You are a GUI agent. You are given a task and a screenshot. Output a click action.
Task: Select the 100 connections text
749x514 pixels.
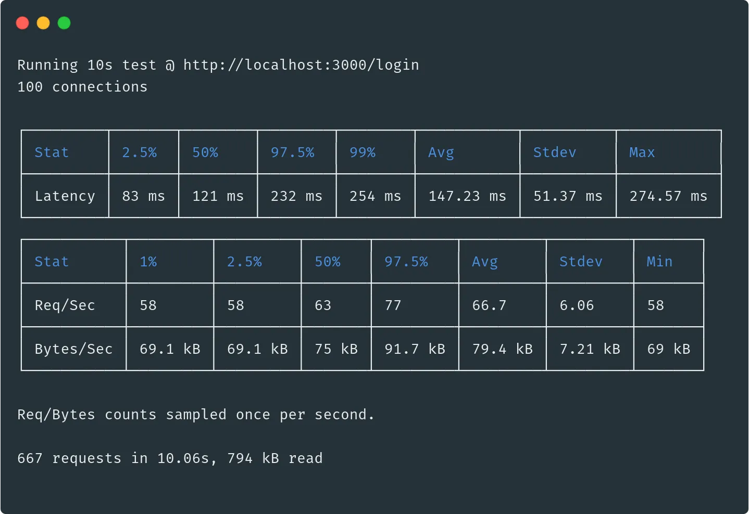[x=82, y=86]
